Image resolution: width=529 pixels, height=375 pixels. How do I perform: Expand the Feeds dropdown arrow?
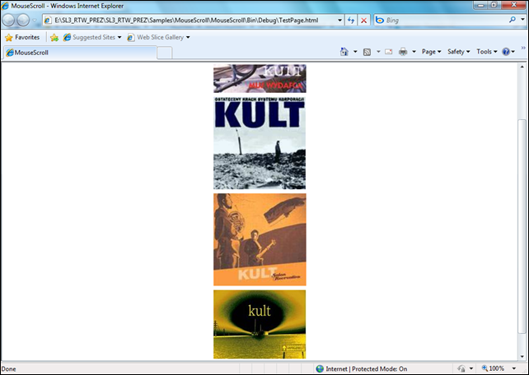click(378, 52)
